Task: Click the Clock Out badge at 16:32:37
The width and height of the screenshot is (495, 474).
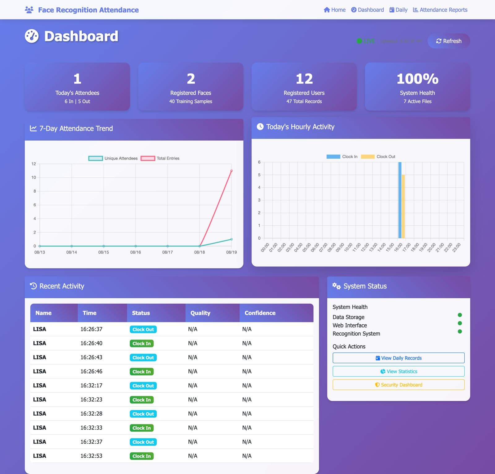Action: click(x=143, y=442)
